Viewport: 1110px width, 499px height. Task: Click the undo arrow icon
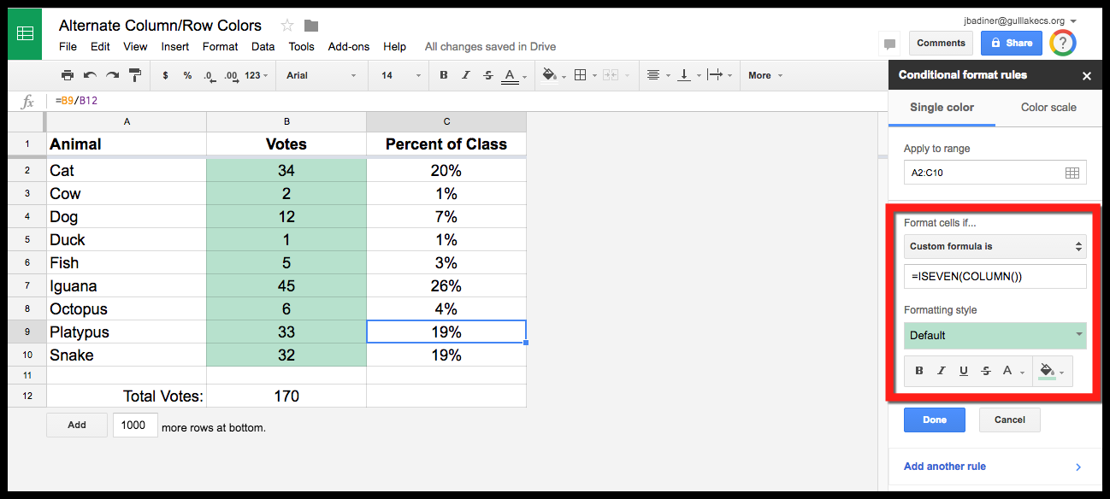90,75
